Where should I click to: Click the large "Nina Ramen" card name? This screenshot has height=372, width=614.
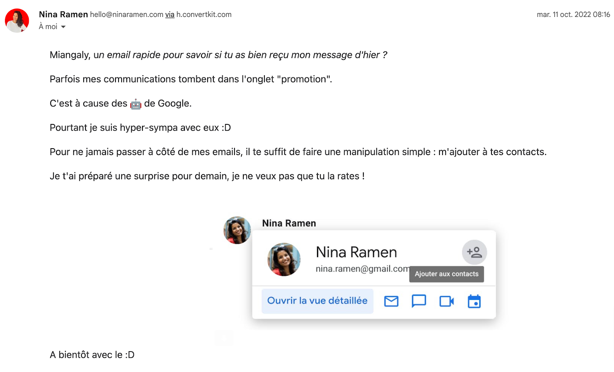coord(356,252)
